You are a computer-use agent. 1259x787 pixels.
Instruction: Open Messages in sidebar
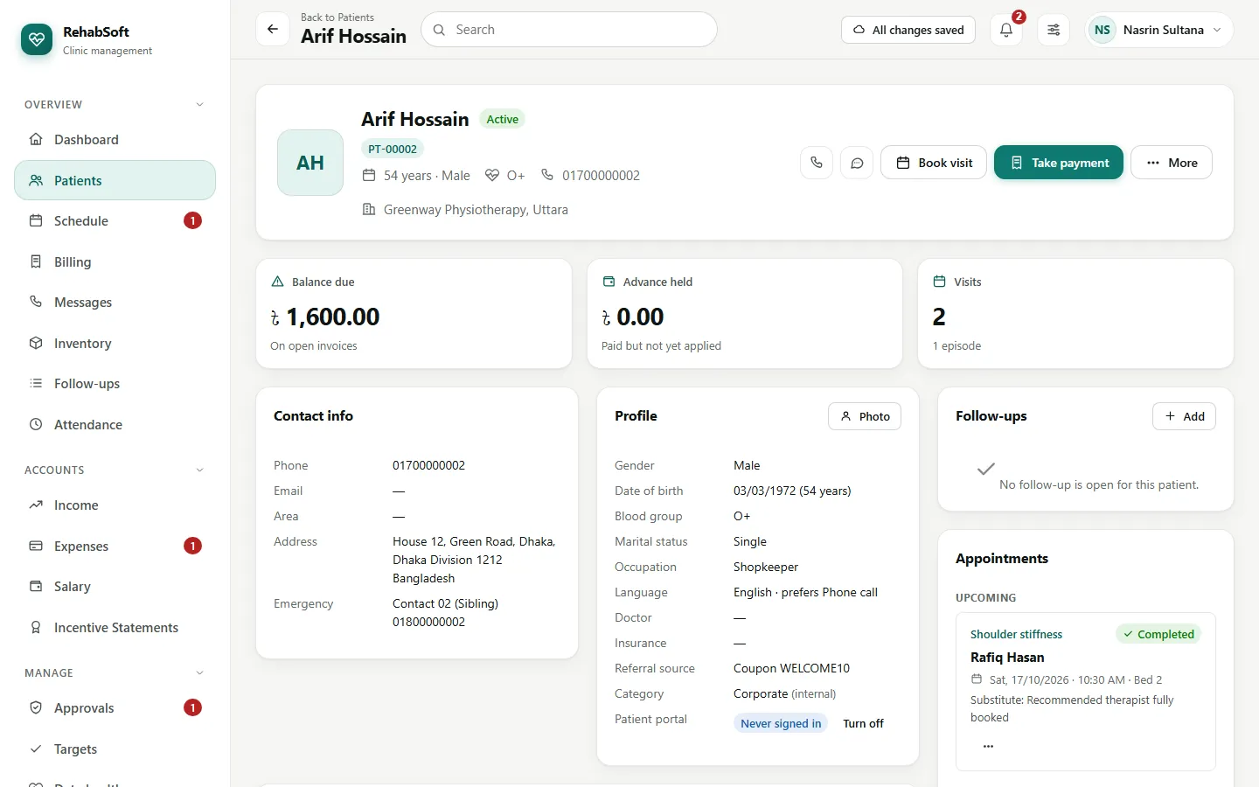pyautogui.click(x=115, y=303)
